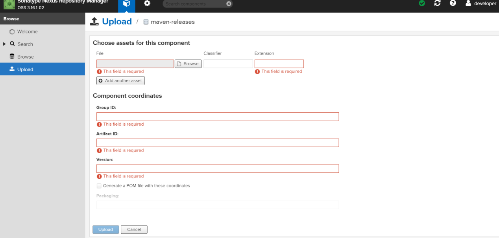
Task: Open the Browse cube icon in header
Action: coord(126,4)
